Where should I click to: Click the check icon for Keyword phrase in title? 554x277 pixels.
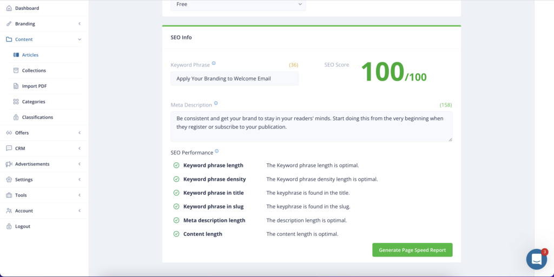tap(176, 193)
